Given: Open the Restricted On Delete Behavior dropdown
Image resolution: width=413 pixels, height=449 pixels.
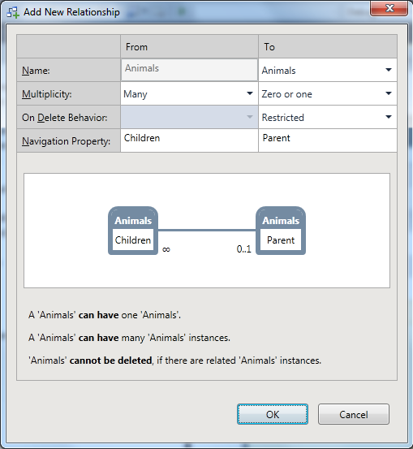Looking at the screenshot, I should coord(328,117).
